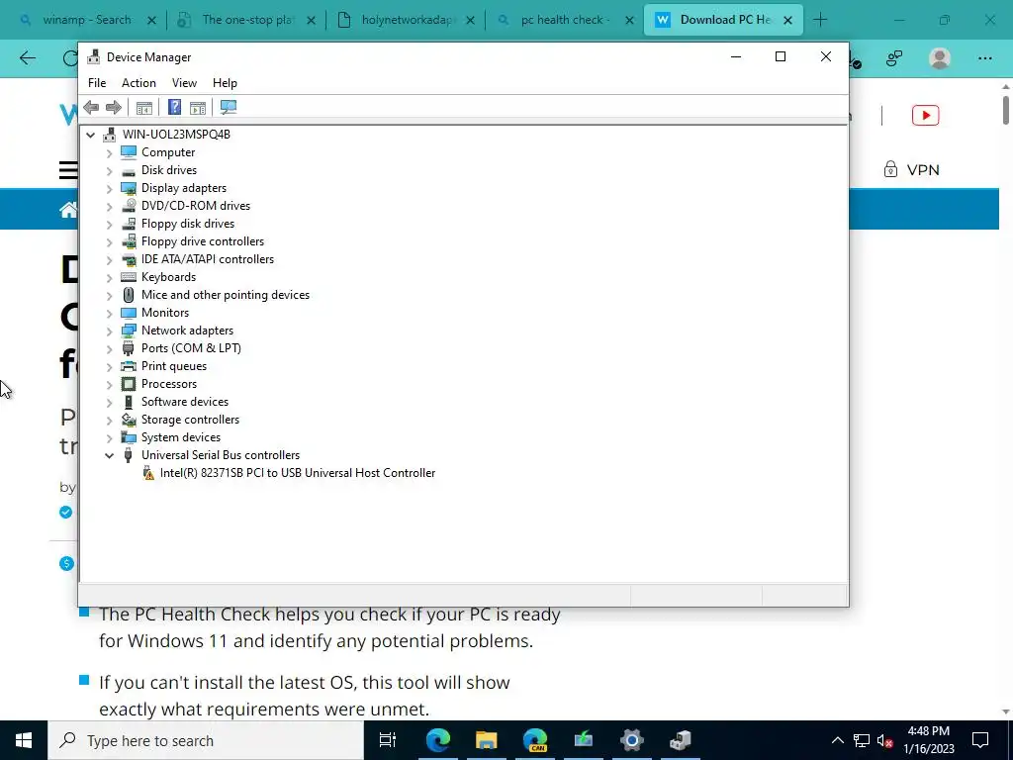This screenshot has height=760, width=1013.
Task: Click the Show/Hide Console Tree toolbar icon
Action: click(x=144, y=107)
